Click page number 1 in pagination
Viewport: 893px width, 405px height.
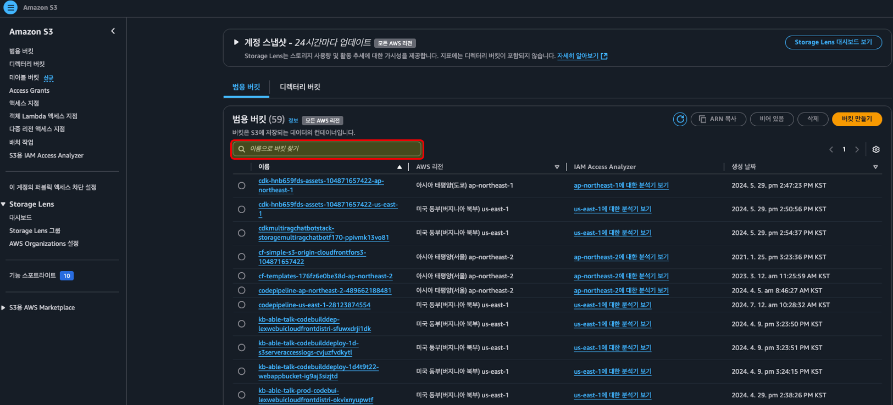click(x=844, y=149)
